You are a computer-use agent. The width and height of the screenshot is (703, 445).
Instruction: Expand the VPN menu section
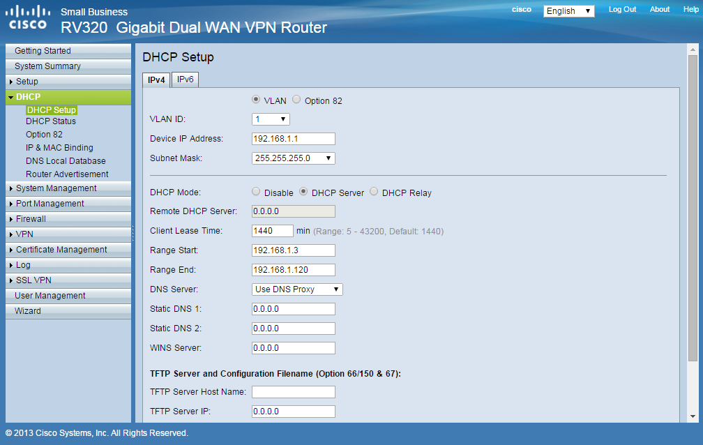pyautogui.click(x=24, y=234)
